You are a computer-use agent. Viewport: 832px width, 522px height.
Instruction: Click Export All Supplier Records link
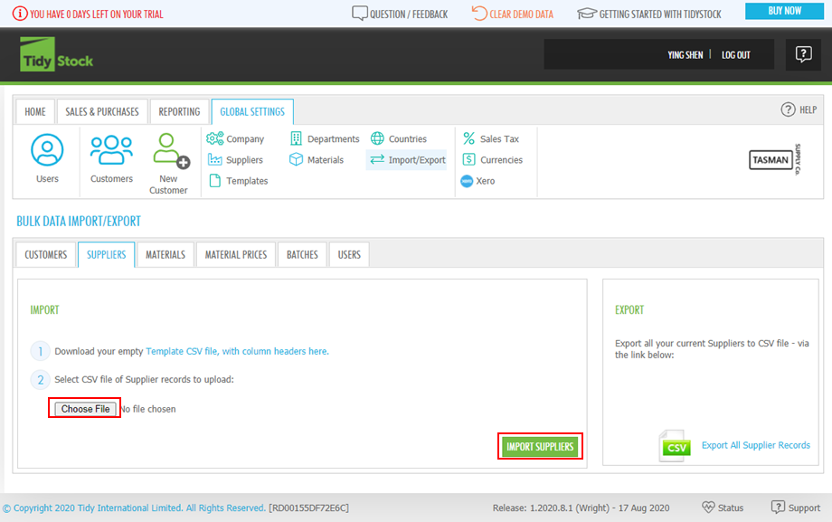coord(756,445)
